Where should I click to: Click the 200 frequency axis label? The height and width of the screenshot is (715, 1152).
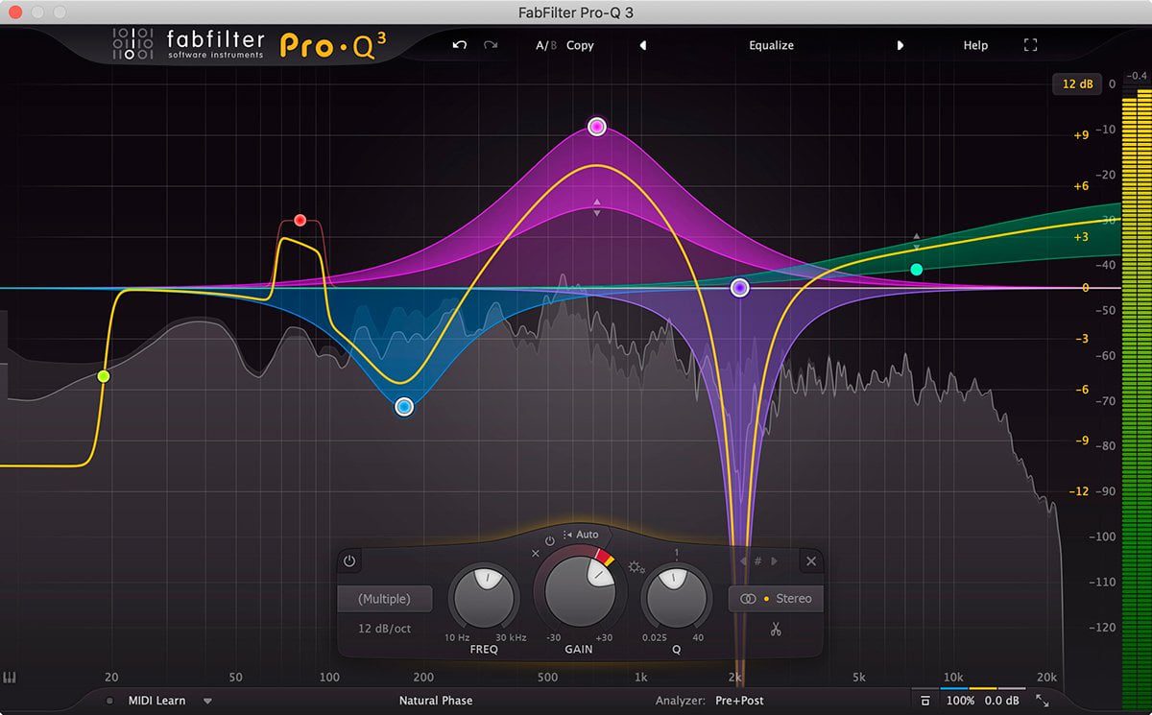[422, 677]
